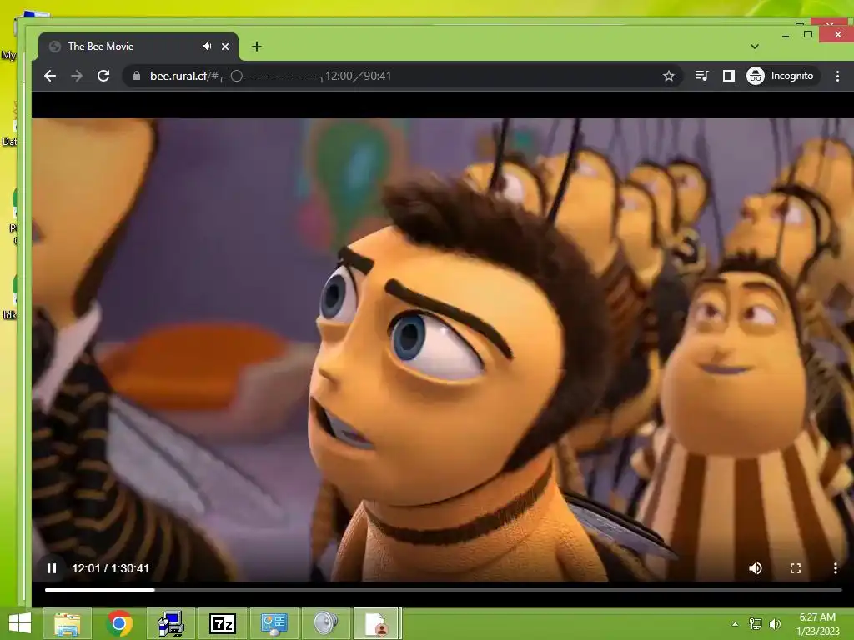Enter fullscreen video mode

pos(795,568)
